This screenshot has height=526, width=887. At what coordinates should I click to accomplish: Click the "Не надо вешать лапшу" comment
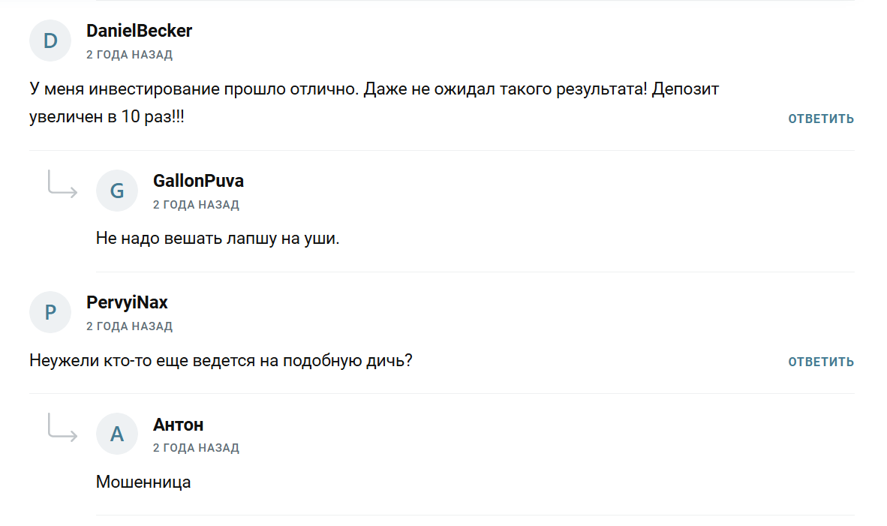[x=218, y=239]
